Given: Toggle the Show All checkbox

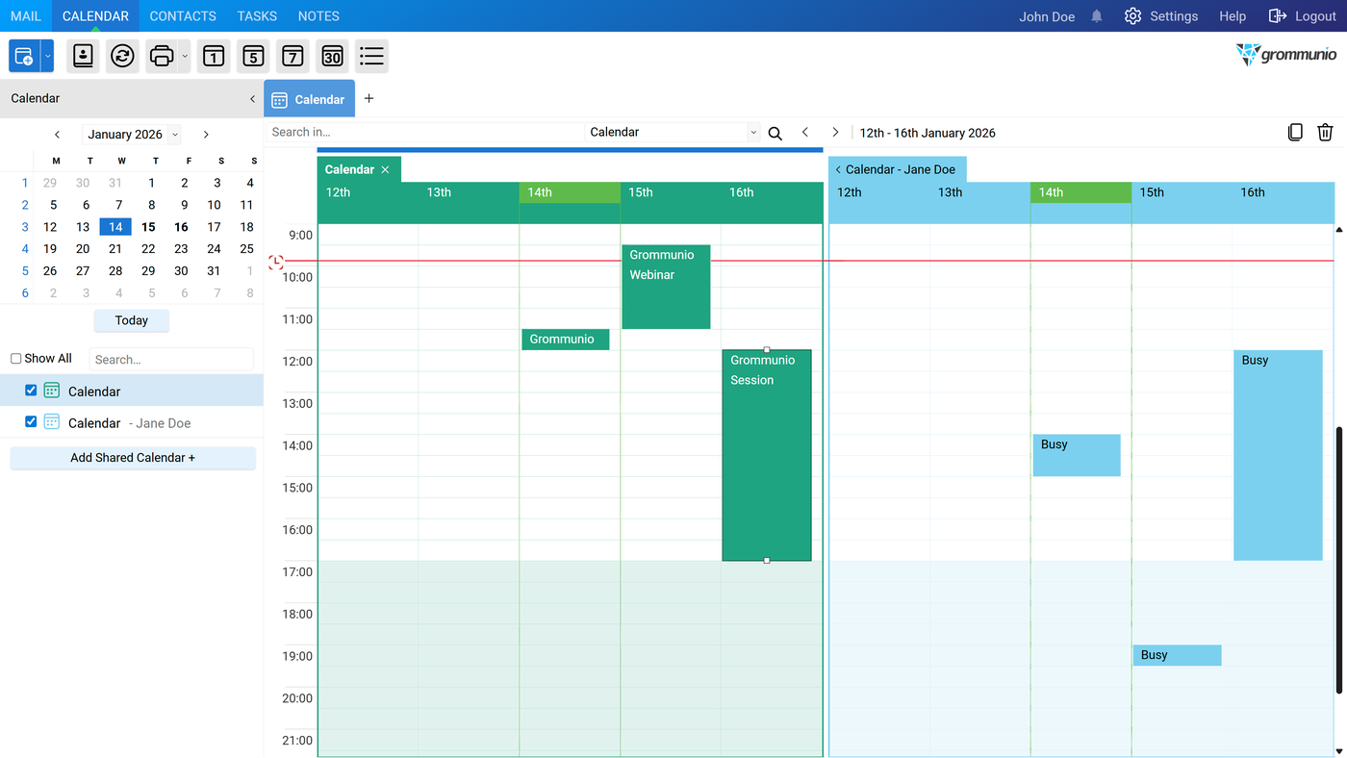Looking at the screenshot, I should [16, 359].
